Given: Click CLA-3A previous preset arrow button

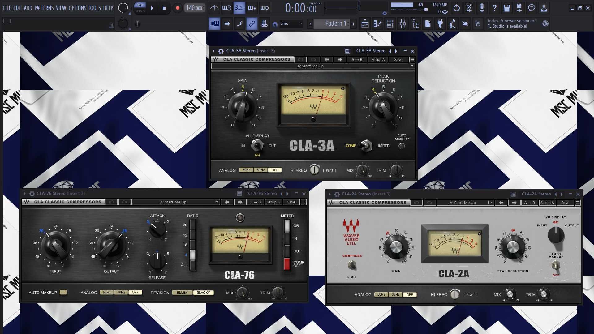Looking at the screenshot, I should pyautogui.click(x=327, y=60).
